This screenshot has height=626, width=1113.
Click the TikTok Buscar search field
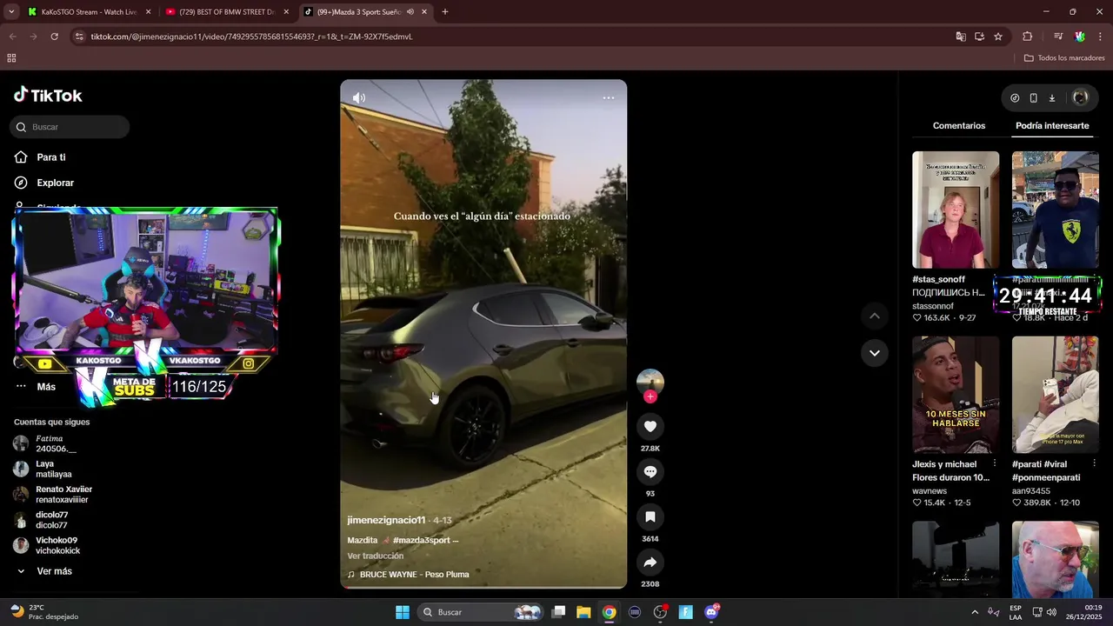70,127
